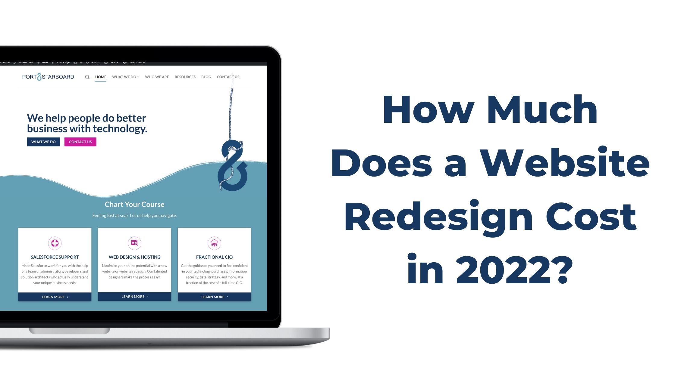
Task: Expand RESOURCES navigation dropdown
Action: [185, 77]
